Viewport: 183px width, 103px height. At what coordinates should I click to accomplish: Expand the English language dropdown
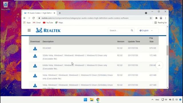point(148,31)
